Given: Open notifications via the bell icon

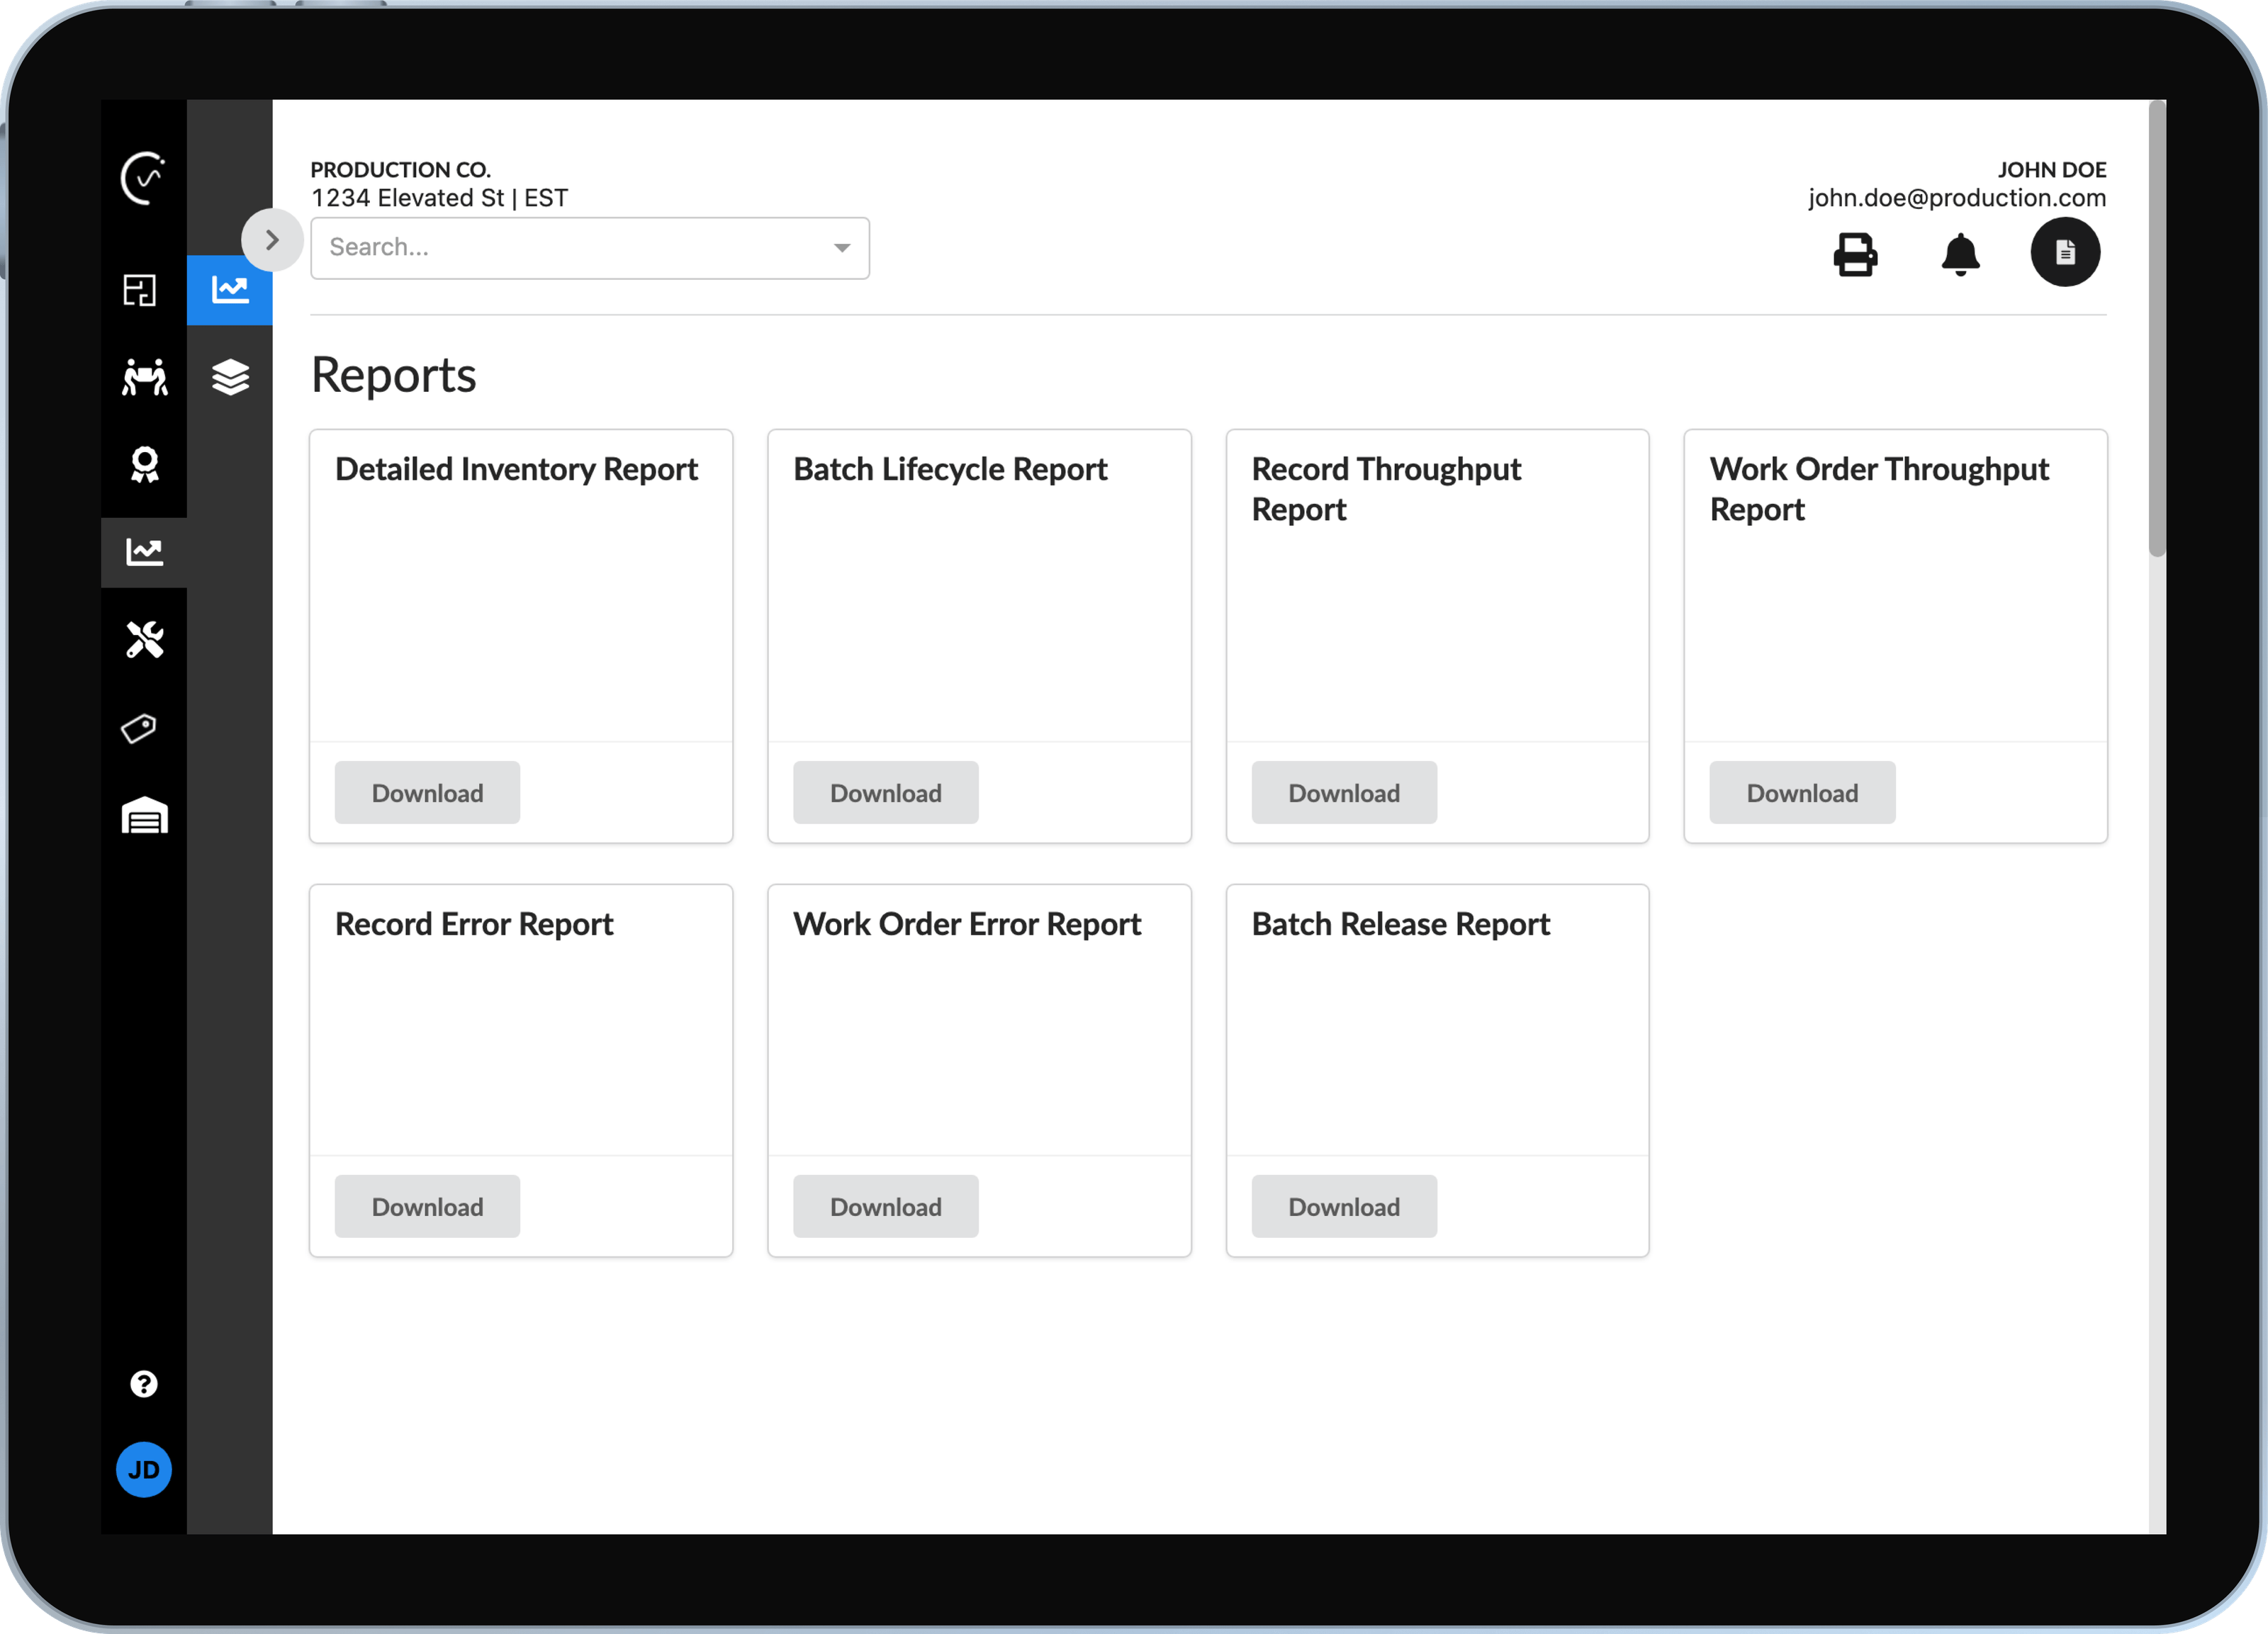Looking at the screenshot, I should 1961,255.
